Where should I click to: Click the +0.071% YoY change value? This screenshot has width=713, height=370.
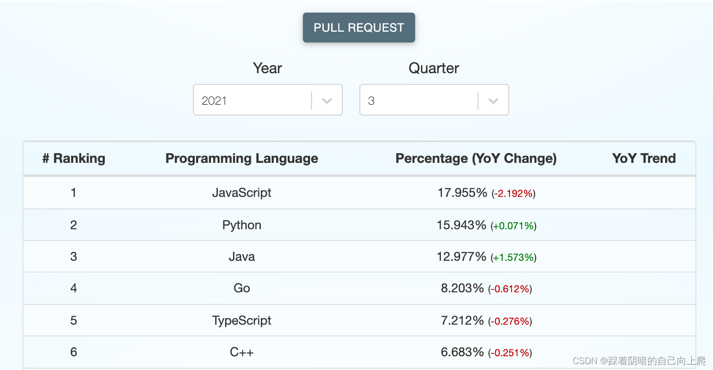point(513,226)
